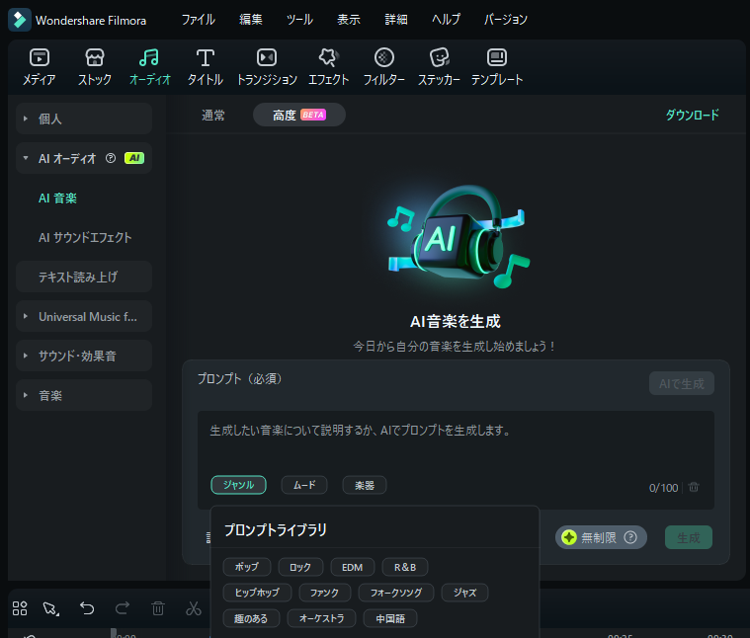Image resolution: width=750 pixels, height=638 pixels.
Task: Click the テンプレート (Templates) icon
Action: click(x=497, y=58)
